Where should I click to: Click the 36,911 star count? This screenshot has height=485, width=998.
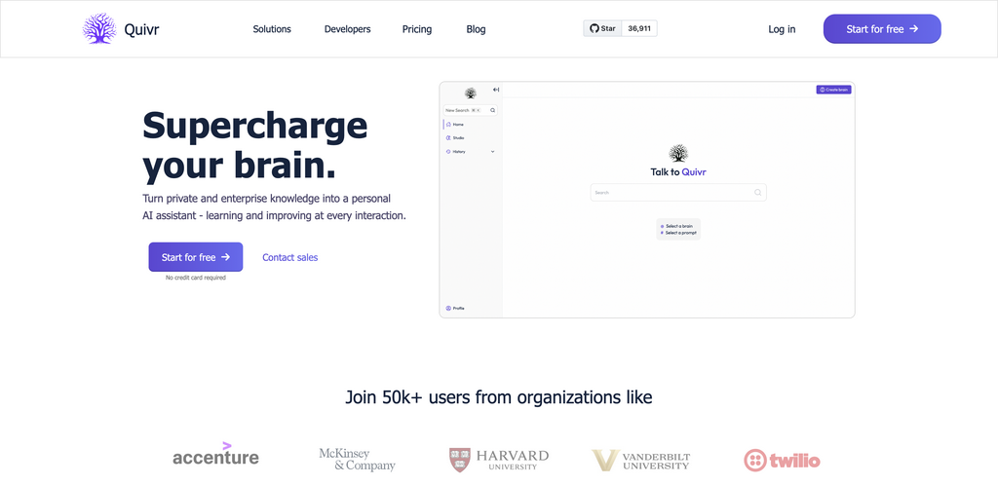(x=639, y=28)
